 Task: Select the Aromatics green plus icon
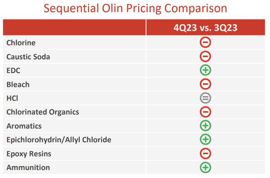click(205, 126)
